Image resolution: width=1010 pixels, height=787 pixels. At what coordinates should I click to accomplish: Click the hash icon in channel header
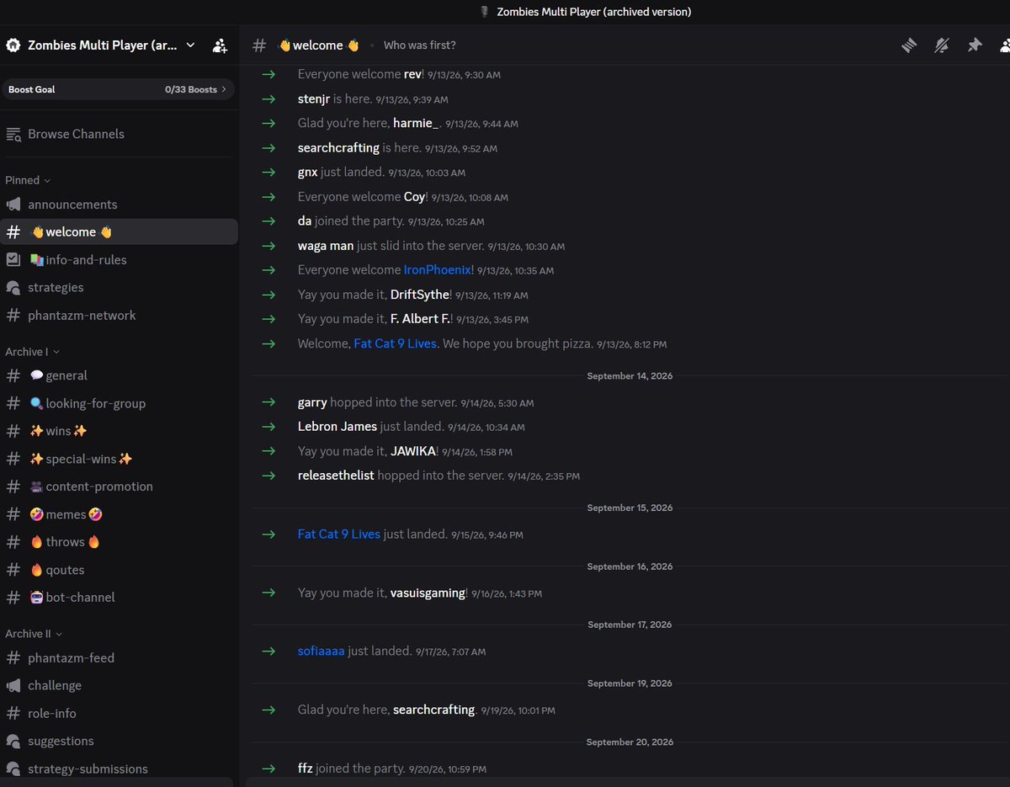(259, 45)
